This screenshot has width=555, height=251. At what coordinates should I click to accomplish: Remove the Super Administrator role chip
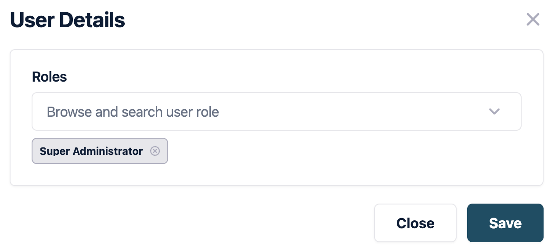click(155, 151)
